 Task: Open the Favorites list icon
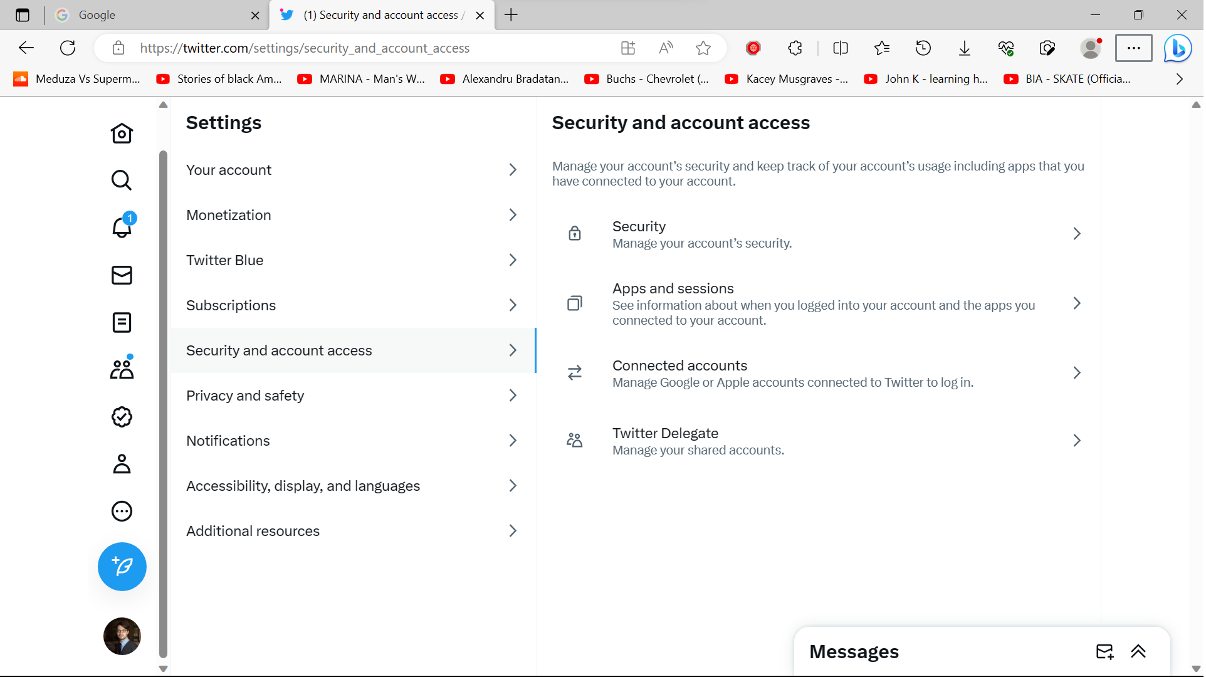point(882,48)
